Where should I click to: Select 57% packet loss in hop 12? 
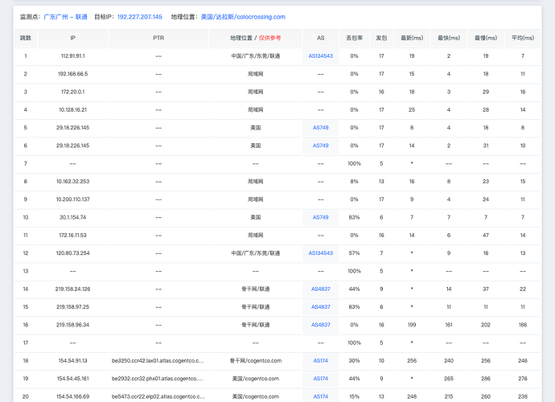click(354, 253)
